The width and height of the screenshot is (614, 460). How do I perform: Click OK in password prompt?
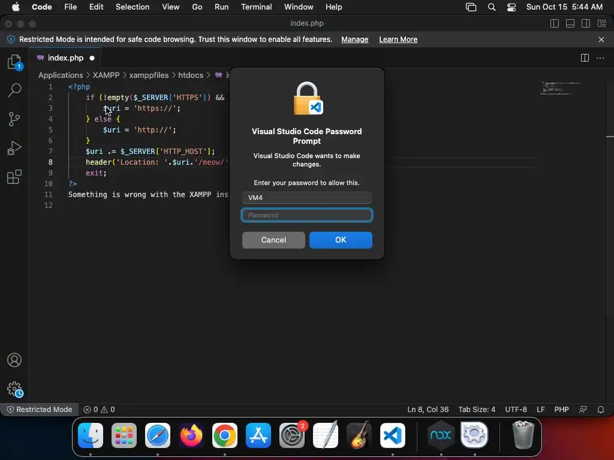tap(341, 240)
